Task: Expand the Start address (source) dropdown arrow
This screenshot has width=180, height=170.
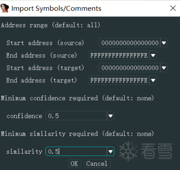Action: tap(164, 43)
